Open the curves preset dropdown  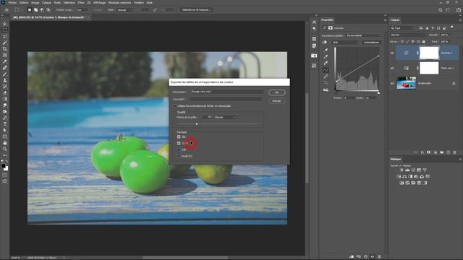[363, 35]
